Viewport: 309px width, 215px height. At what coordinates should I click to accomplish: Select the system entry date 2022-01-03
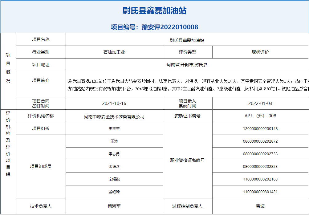260,103
